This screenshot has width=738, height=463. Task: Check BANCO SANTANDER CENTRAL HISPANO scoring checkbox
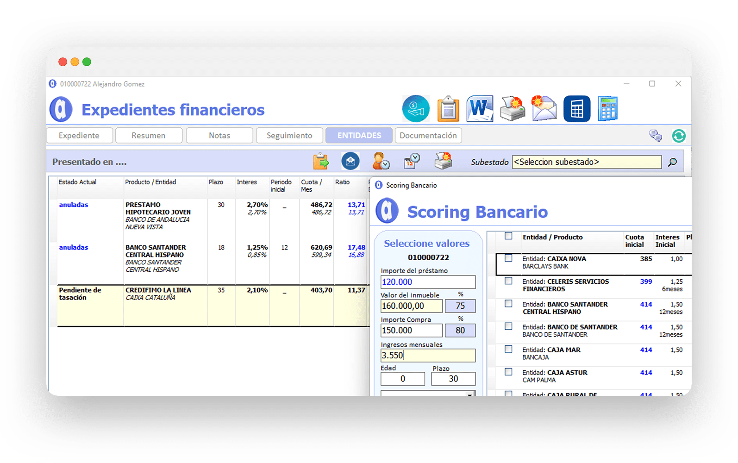pos(508,304)
